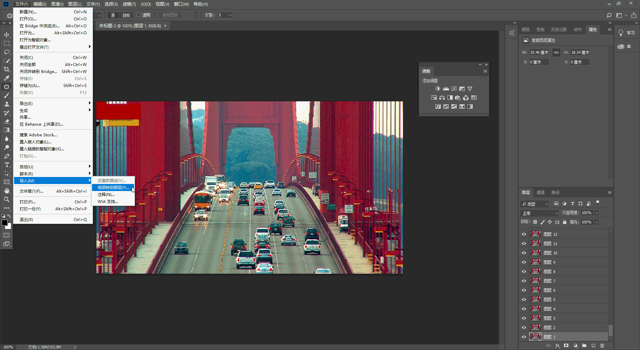640x350 pixels.
Task: Hide layer 图层 12 visibility eye
Action: pyautogui.click(x=524, y=234)
